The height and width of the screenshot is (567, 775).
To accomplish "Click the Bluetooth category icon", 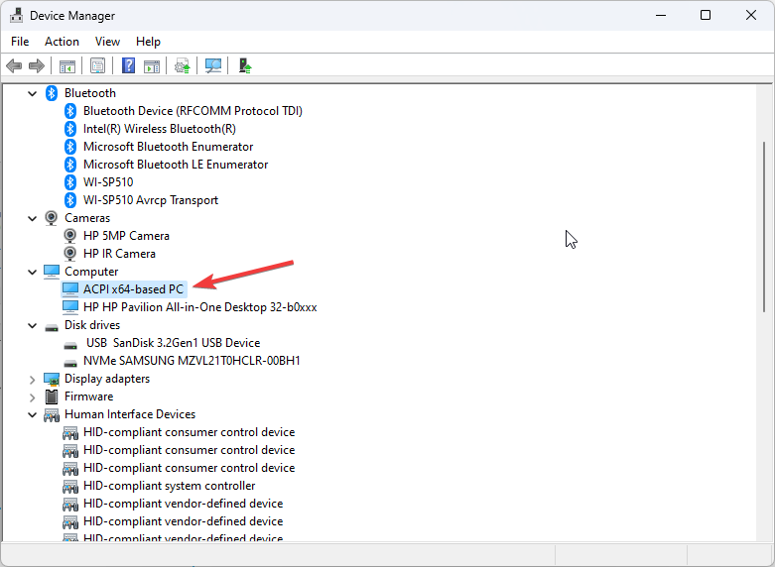I will [52, 93].
